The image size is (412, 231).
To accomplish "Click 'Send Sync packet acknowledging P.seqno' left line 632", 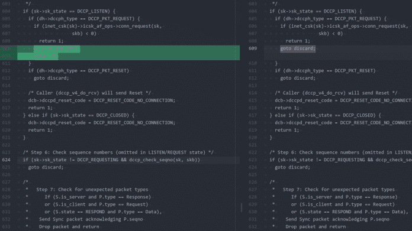I will [x=91, y=219].
